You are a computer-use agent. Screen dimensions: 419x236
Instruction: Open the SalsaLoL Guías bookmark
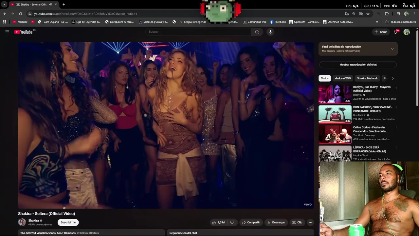pos(154,22)
